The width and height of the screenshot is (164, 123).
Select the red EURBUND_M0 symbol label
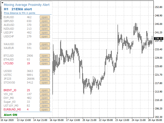pyautogui.click(x=12, y=109)
